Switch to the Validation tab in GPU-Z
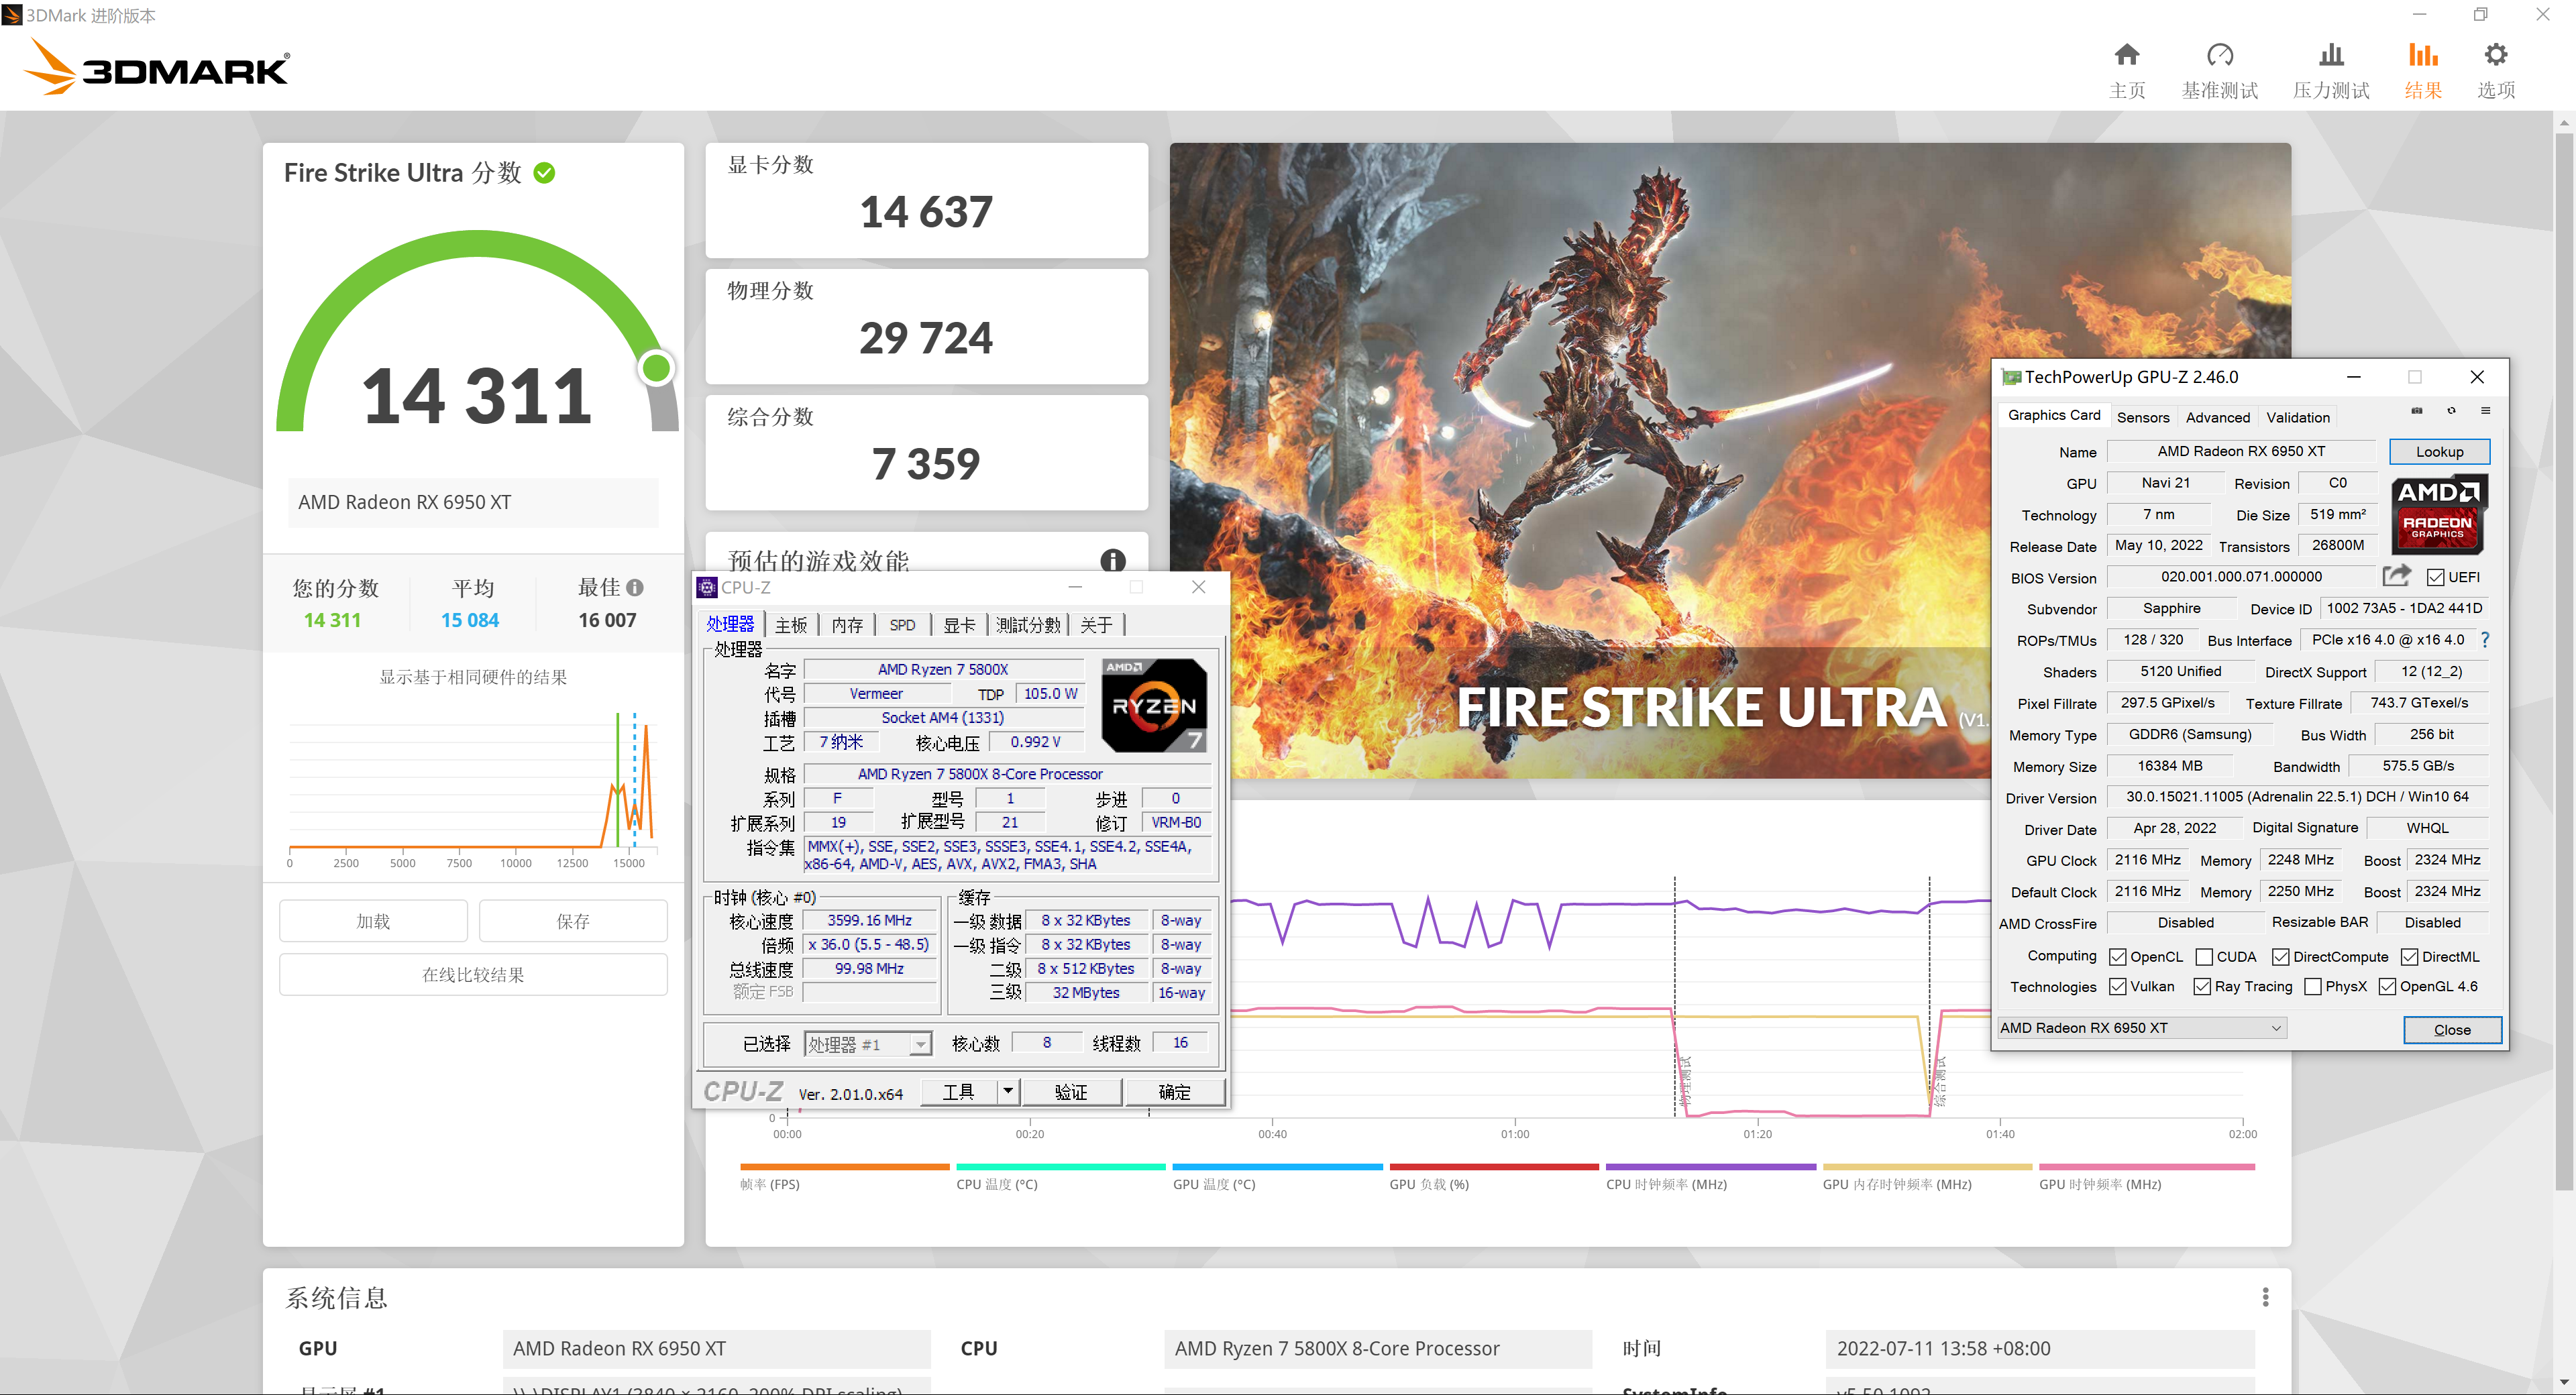Screen dimensions: 2576x1395 (2297, 417)
